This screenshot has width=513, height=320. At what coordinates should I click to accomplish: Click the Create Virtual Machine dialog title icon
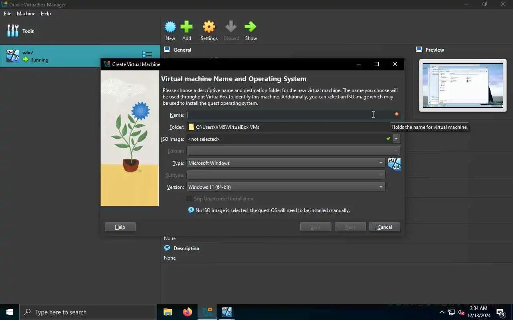[x=107, y=64]
